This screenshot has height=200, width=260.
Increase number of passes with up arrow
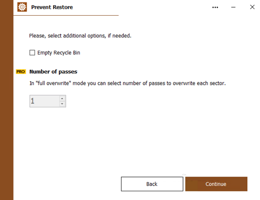[62, 98]
